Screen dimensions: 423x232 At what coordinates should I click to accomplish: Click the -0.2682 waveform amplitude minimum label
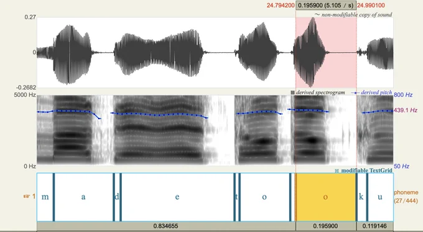point(26,87)
